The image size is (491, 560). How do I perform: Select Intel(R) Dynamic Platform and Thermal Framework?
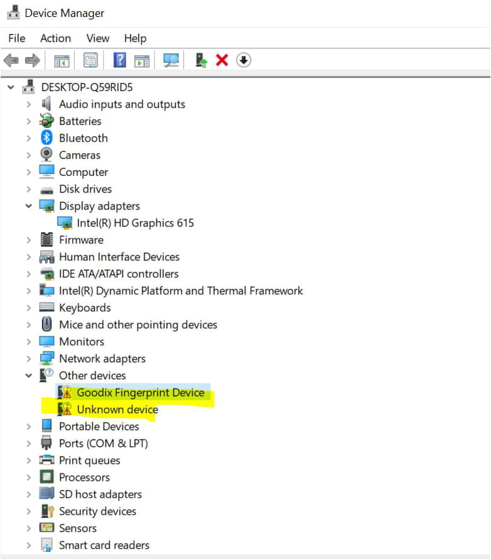point(181,291)
